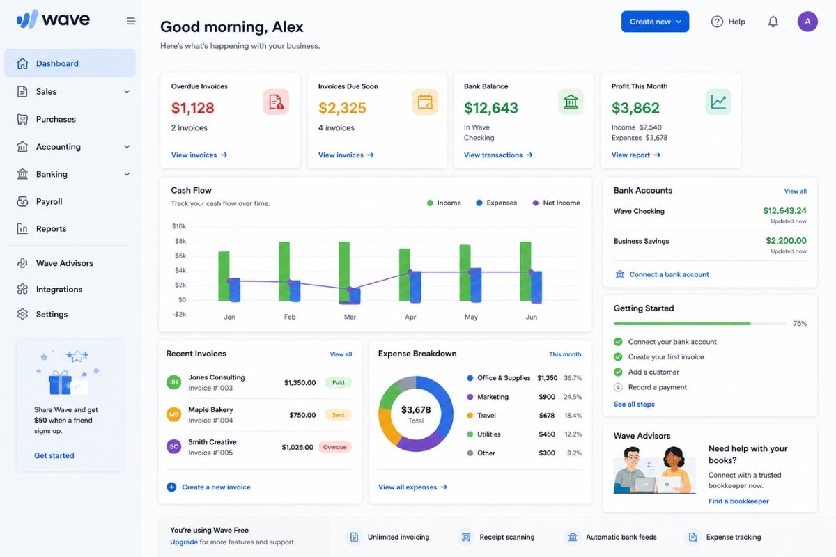View invoices under Overdue Invoices
Viewport: 836px width, 557px height.
tap(199, 155)
